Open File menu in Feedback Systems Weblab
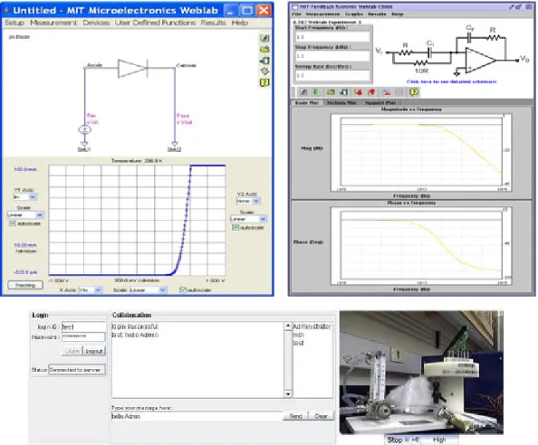 pos(296,14)
